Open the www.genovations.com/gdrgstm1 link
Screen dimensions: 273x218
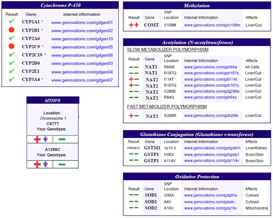pos(212,148)
